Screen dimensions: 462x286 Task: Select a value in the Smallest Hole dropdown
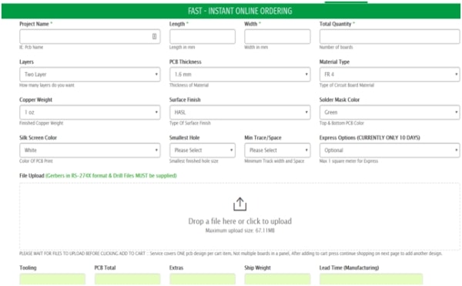click(203, 151)
